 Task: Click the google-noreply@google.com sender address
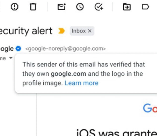tap(66, 49)
